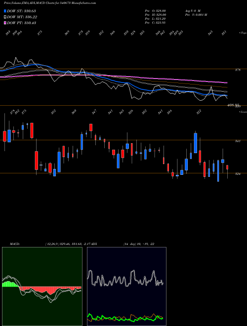Click the 'Avg V: 0 M' volume text
Screen dimensions: 247x326
pos(192,11)
